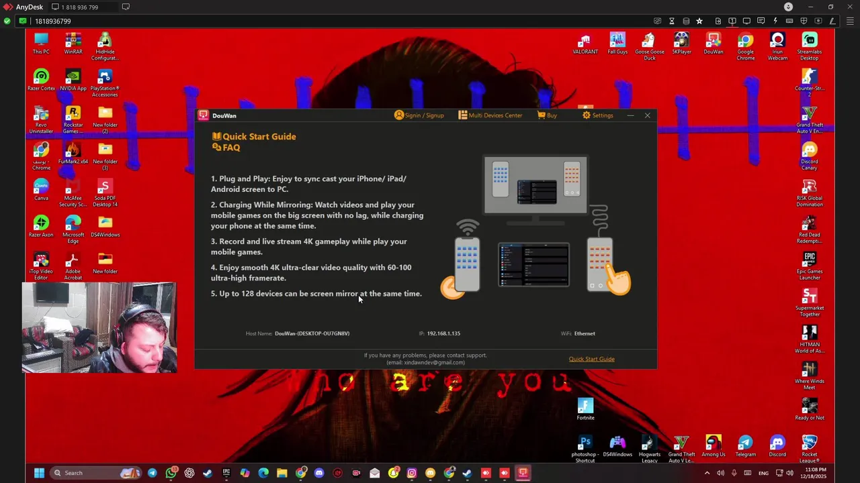Open Hogwarts Legacy desktop icon
The width and height of the screenshot is (860, 483).
pos(650,449)
